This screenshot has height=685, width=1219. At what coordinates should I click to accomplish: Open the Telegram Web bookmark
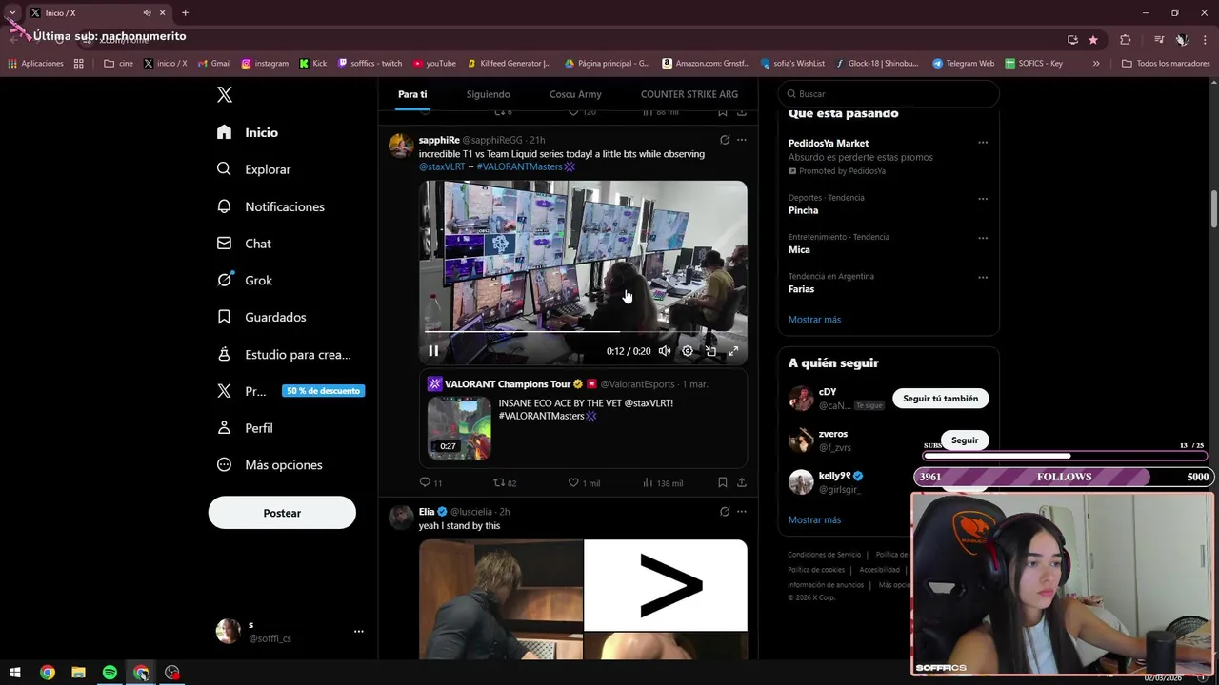click(963, 64)
